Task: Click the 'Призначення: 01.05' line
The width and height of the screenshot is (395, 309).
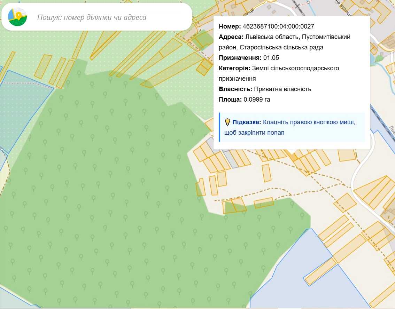Action: click(x=249, y=58)
